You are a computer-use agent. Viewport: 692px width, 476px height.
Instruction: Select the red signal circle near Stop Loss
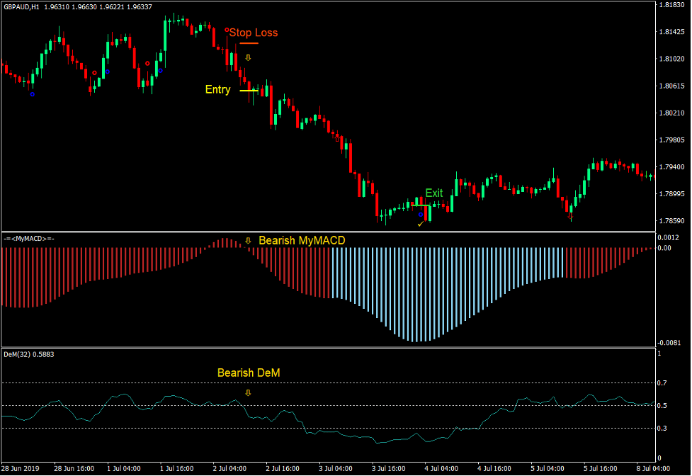225,30
